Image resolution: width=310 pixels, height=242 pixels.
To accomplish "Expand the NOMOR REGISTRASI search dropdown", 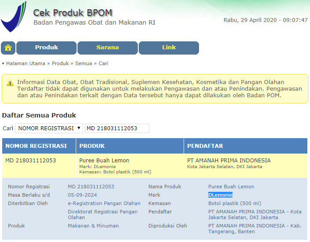I will [x=49, y=128].
